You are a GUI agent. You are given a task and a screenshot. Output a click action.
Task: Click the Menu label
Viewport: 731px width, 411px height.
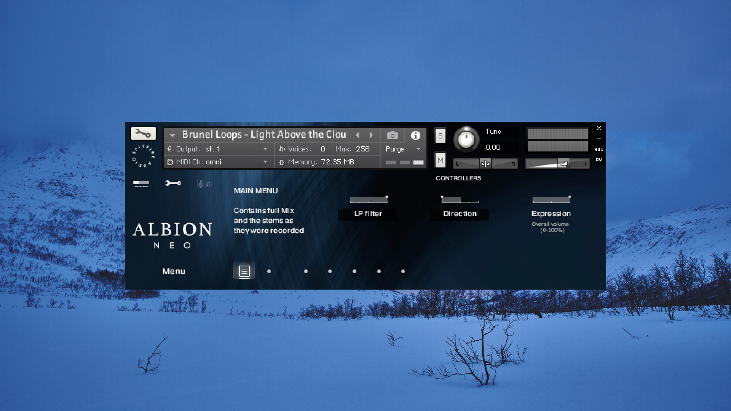tap(174, 271)
